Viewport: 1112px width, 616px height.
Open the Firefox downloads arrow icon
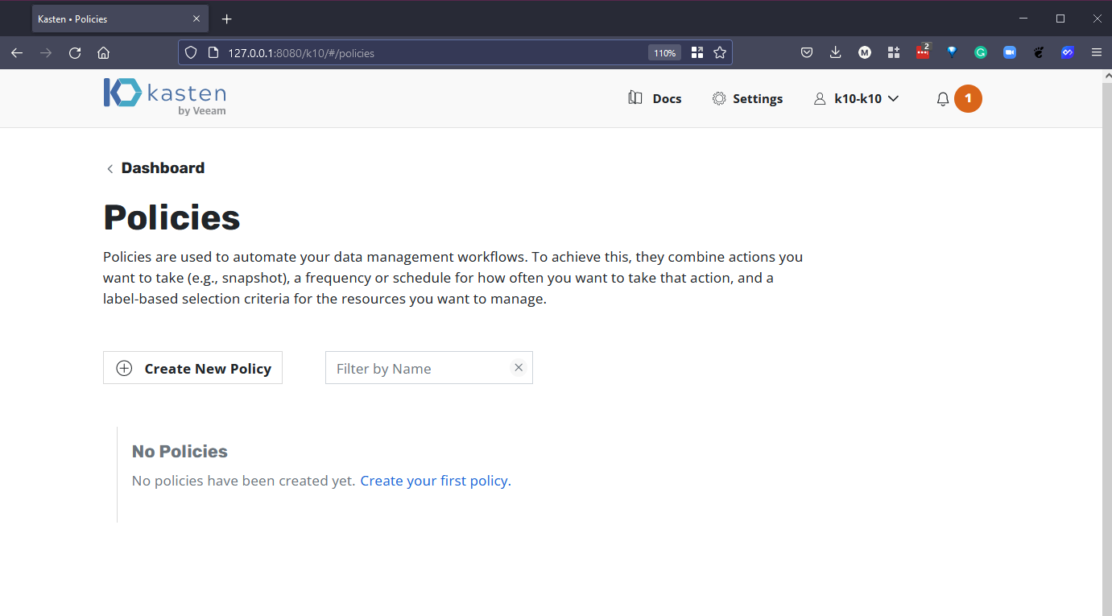835,53
